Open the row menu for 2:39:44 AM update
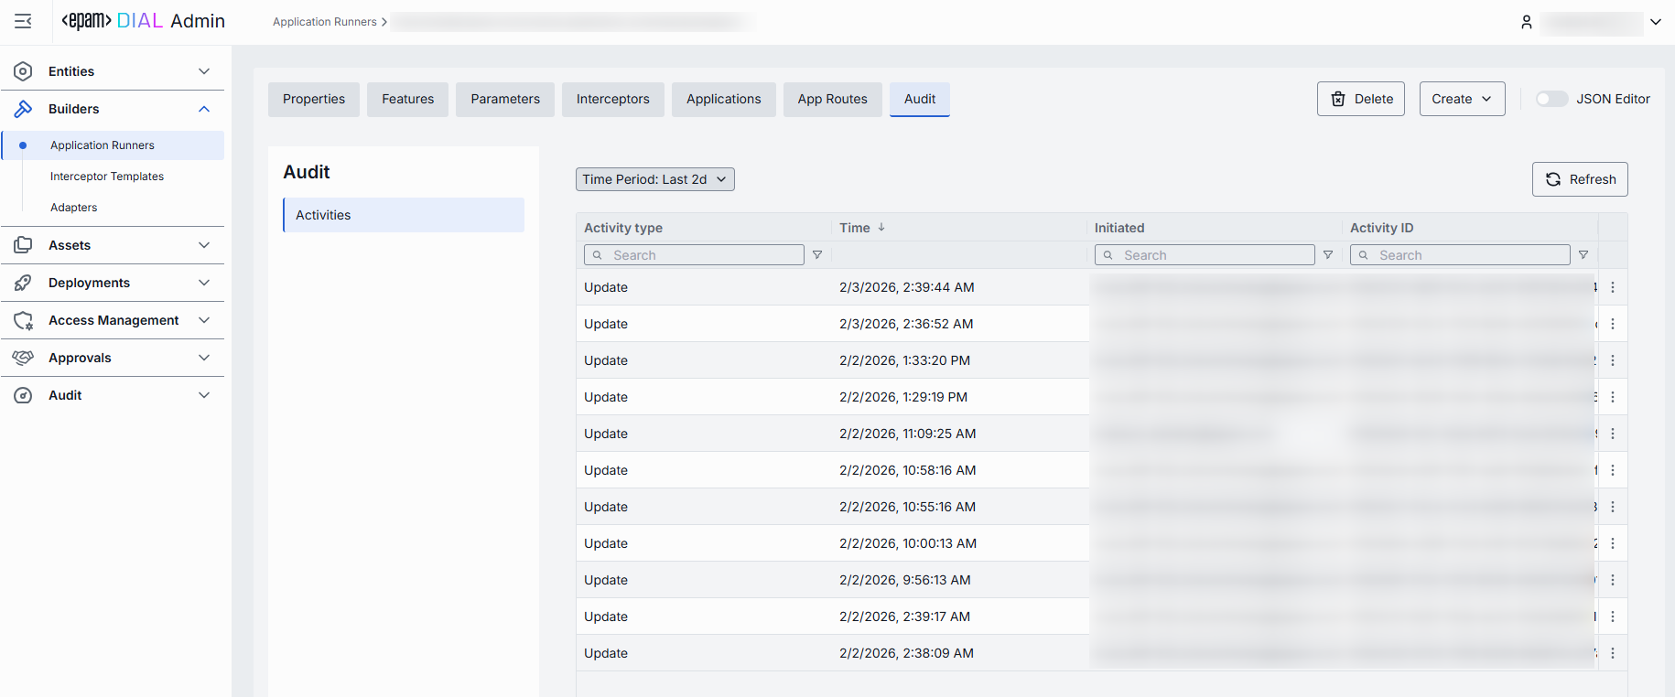Image resolution: width=1675 pixels, height=697 pixels. pos(1613,287)
